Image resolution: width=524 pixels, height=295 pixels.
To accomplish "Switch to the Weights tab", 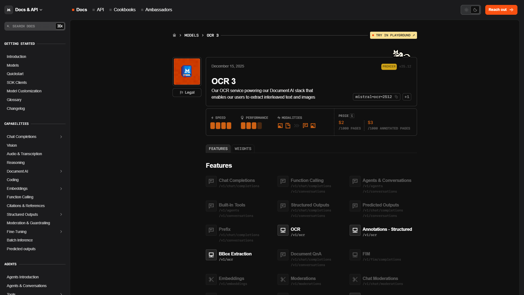I will 243,149.
